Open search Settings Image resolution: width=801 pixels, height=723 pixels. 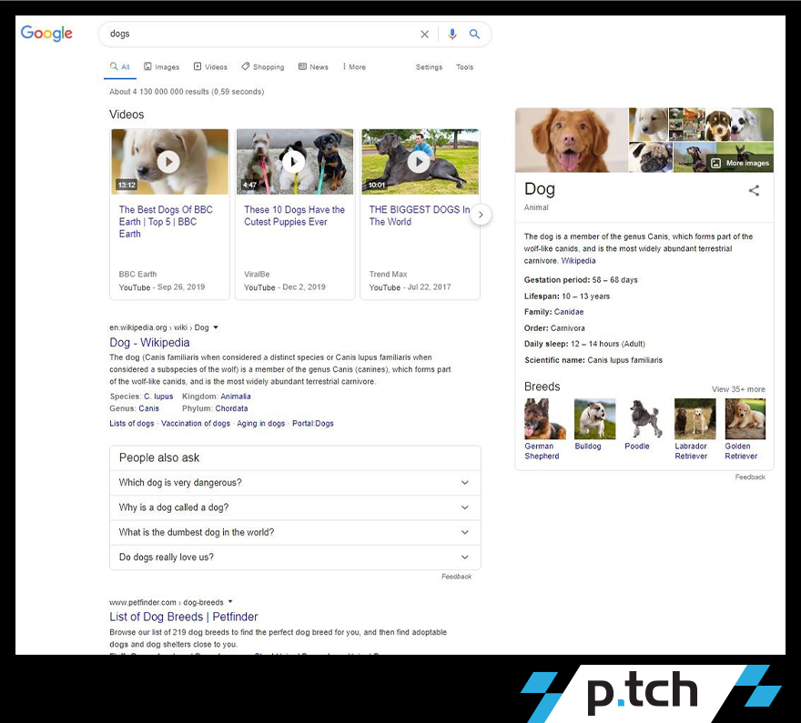429,66
